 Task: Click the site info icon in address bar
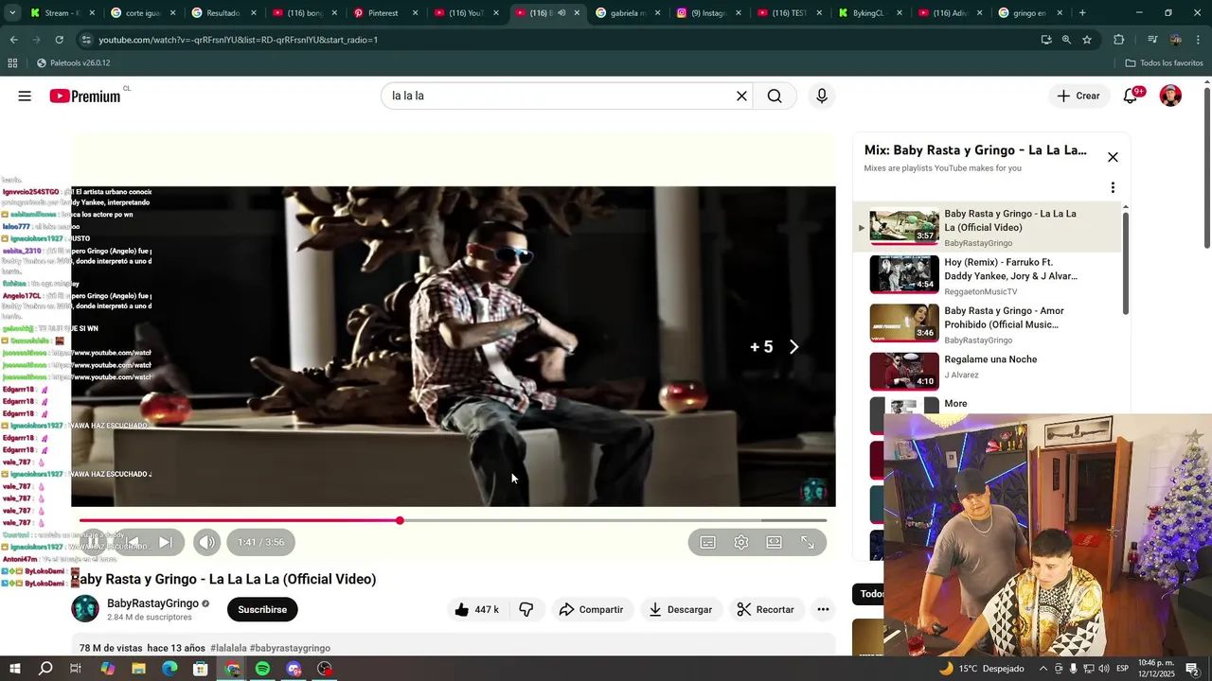point(86,40)
